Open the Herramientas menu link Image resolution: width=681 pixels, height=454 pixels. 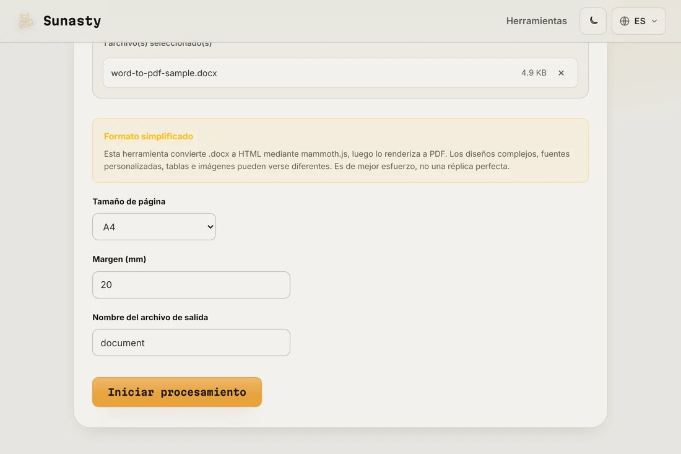(x=536, y=21)
